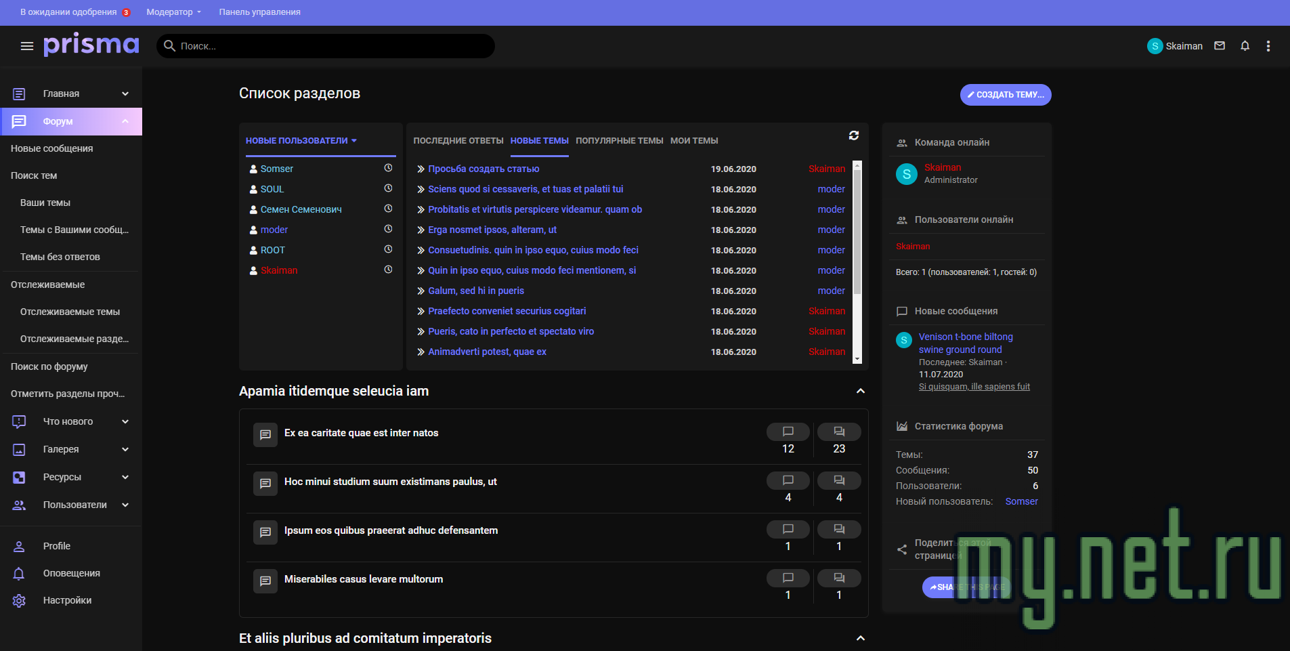The height and width of the screenshot is (651, 1290).
Task: Switch to the Популярные темы tab
Action: (x=619, y=141)
